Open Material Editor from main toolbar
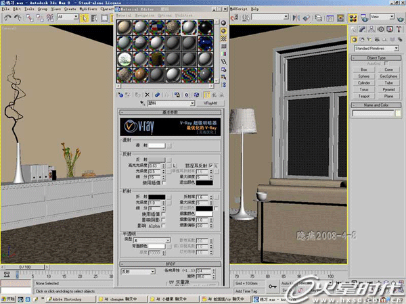This screenshot has height=304, width=406. click(x=353, y=18)
